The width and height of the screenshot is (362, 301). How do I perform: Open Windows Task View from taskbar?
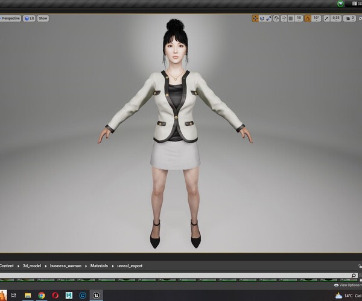(x=14, y=295)
